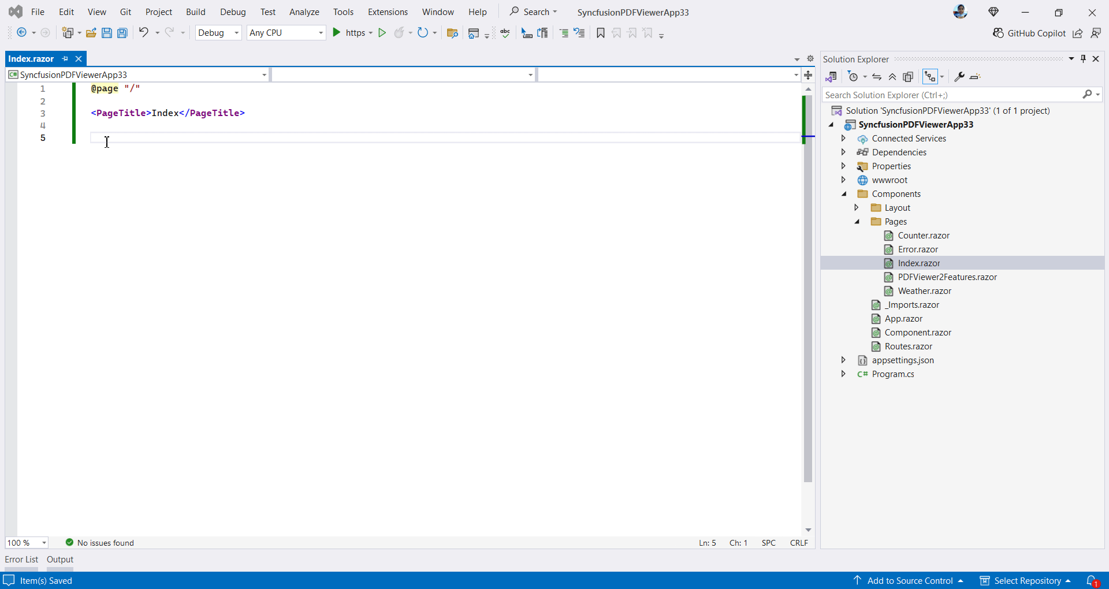Click the spell check (abc) toolbar icon
Screen dimensions: 1109x589
tap(505, 33)
